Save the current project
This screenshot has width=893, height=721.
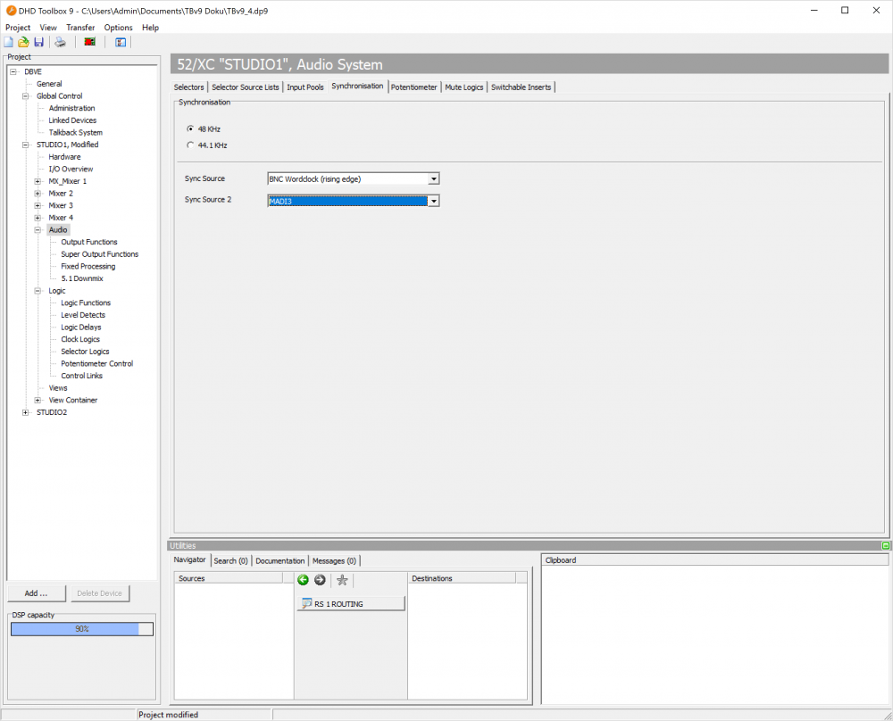(x=38, y=42)
